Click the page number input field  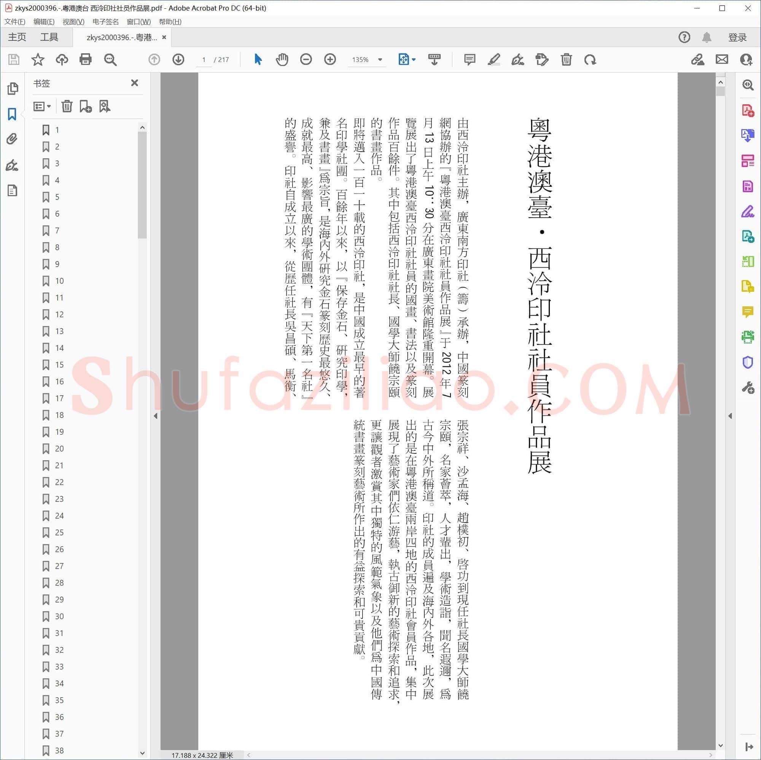point(204,59)
